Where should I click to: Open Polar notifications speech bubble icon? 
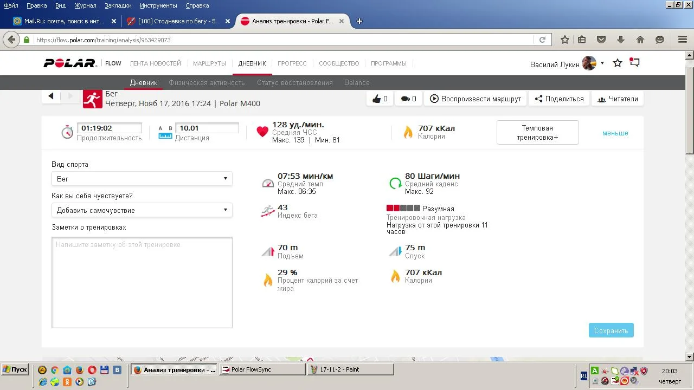pyautogui.click(x=634, y=63)
